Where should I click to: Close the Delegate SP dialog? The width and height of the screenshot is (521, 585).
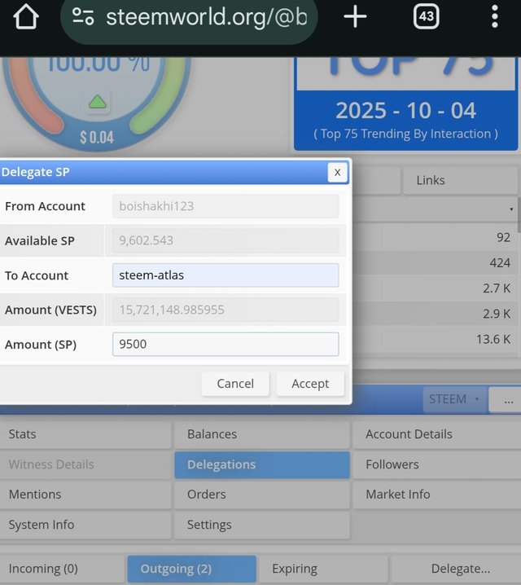point(337,173)
